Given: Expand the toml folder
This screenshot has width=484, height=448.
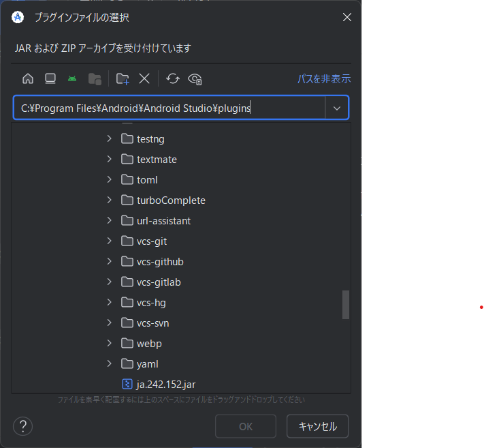Looking at the screenshot, I should [110, 179].
